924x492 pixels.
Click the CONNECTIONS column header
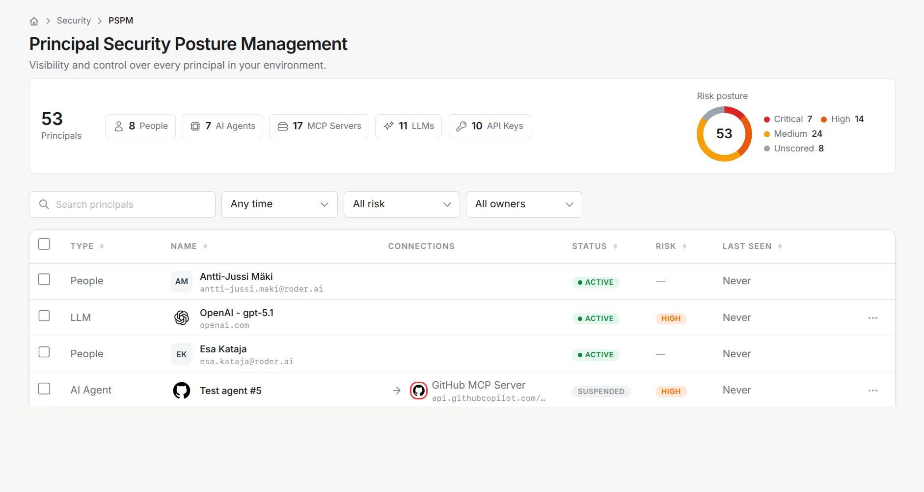point(421,246)
